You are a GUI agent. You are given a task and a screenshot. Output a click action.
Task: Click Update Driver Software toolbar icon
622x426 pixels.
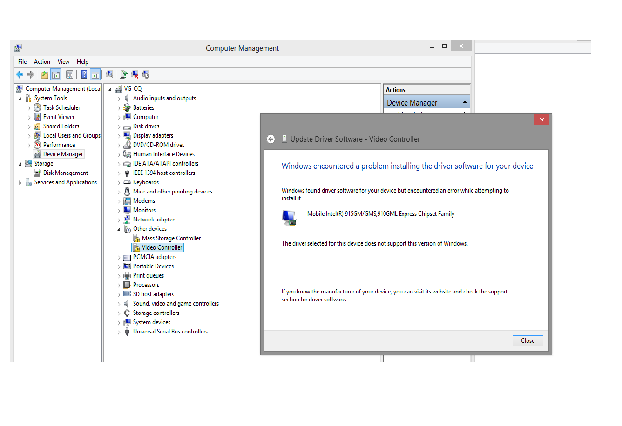124,74
